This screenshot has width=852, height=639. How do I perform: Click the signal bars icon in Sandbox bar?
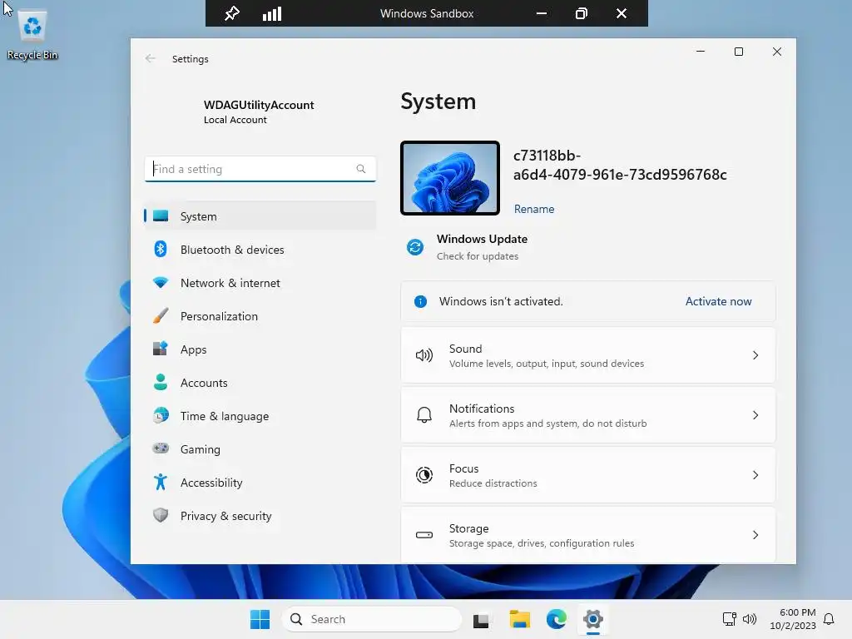click(x=272, y=13)
